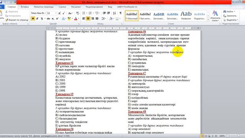Toggle italic formatting button
Image resolution: width=245 pixels, height=138 pixels.
pyautogui.click(x=37, y=19)
